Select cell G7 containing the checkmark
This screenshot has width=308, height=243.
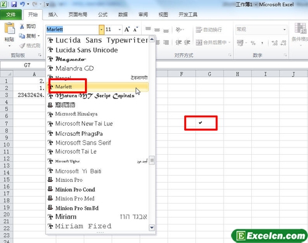209,123
